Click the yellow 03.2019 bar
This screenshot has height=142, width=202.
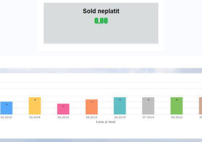pyautogui.click(x=35, y=106)
